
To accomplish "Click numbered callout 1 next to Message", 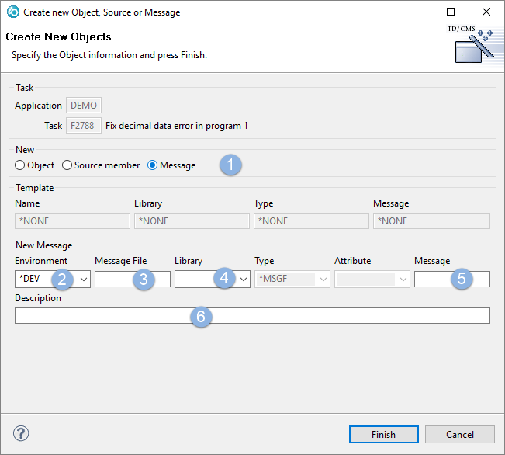I will point(230,165).
